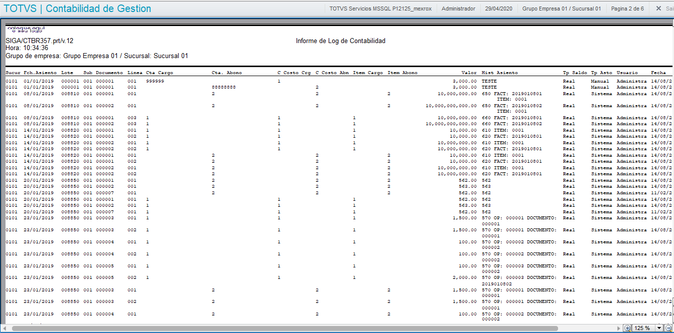
Task: Click the Cta Cargo column header
Action: [x=160, y=73]
